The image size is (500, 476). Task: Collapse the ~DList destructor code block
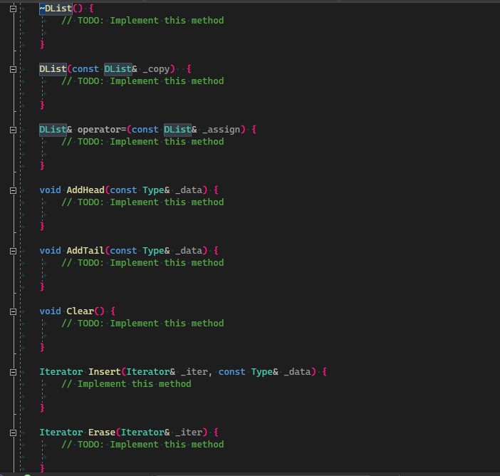pyautogui.click(x=13, y=9)
